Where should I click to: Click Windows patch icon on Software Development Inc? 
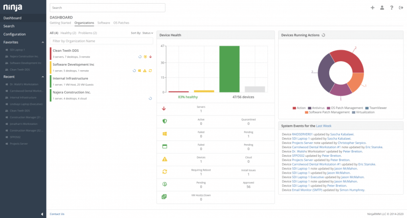tap(140, 71)
